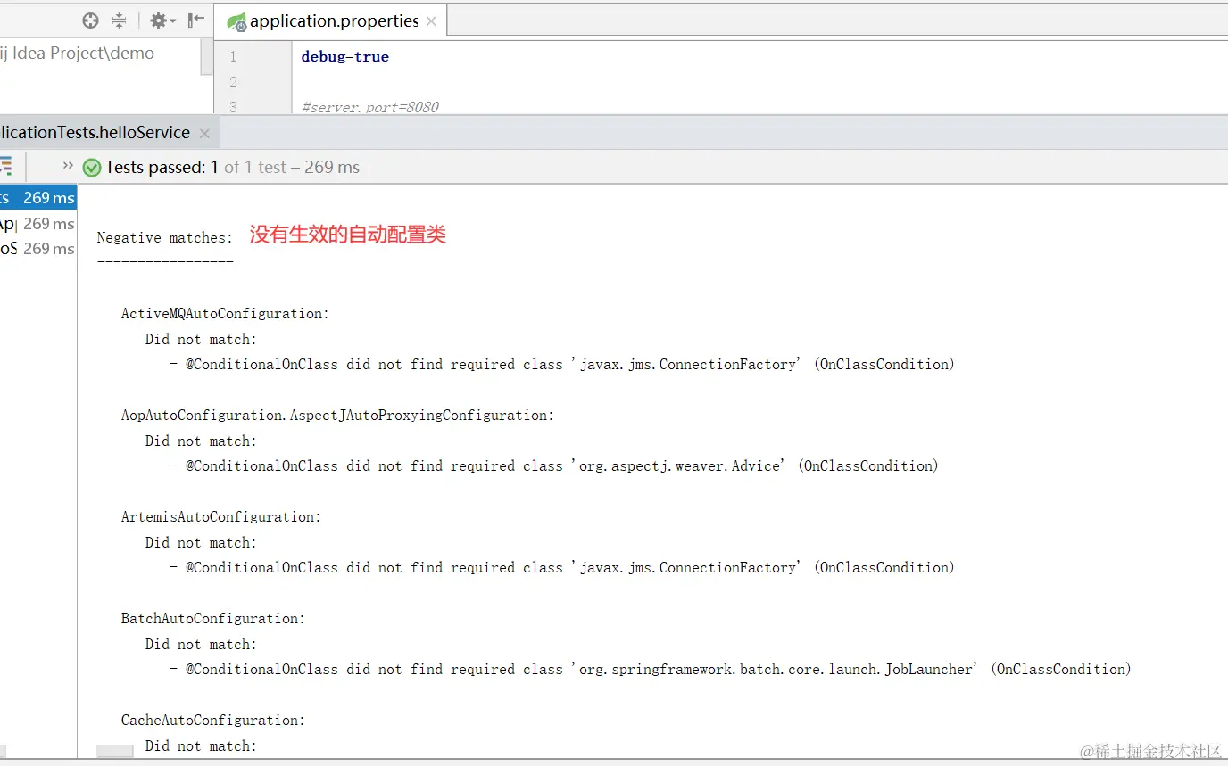Click 'BatchAutoConfiguration:' in the console output
1228x766 pixels.
[213, 618]
